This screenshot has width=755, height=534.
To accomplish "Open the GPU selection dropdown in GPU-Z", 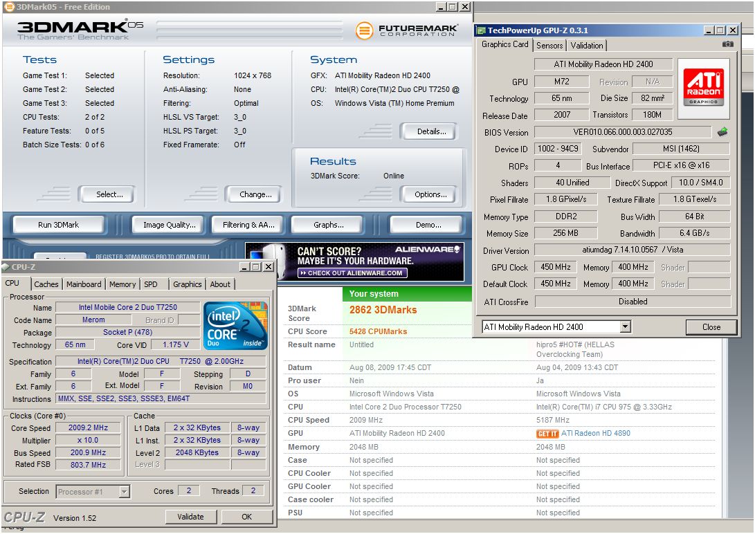I will coord(625,327).
